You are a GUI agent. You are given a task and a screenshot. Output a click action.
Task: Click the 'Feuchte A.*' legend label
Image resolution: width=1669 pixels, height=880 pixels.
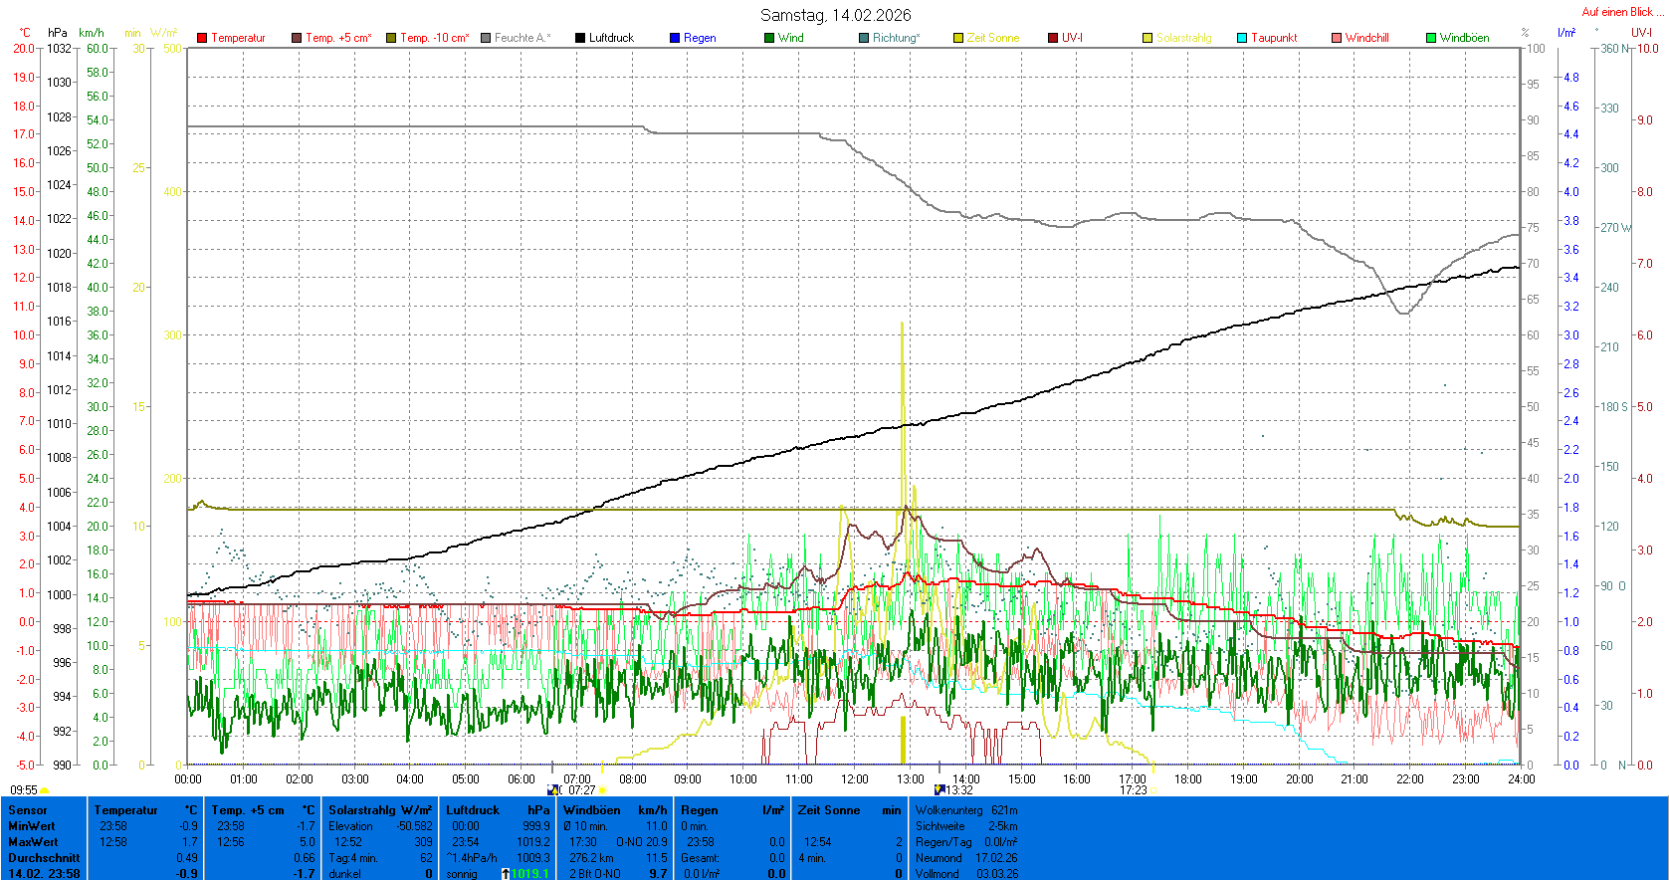522,38
